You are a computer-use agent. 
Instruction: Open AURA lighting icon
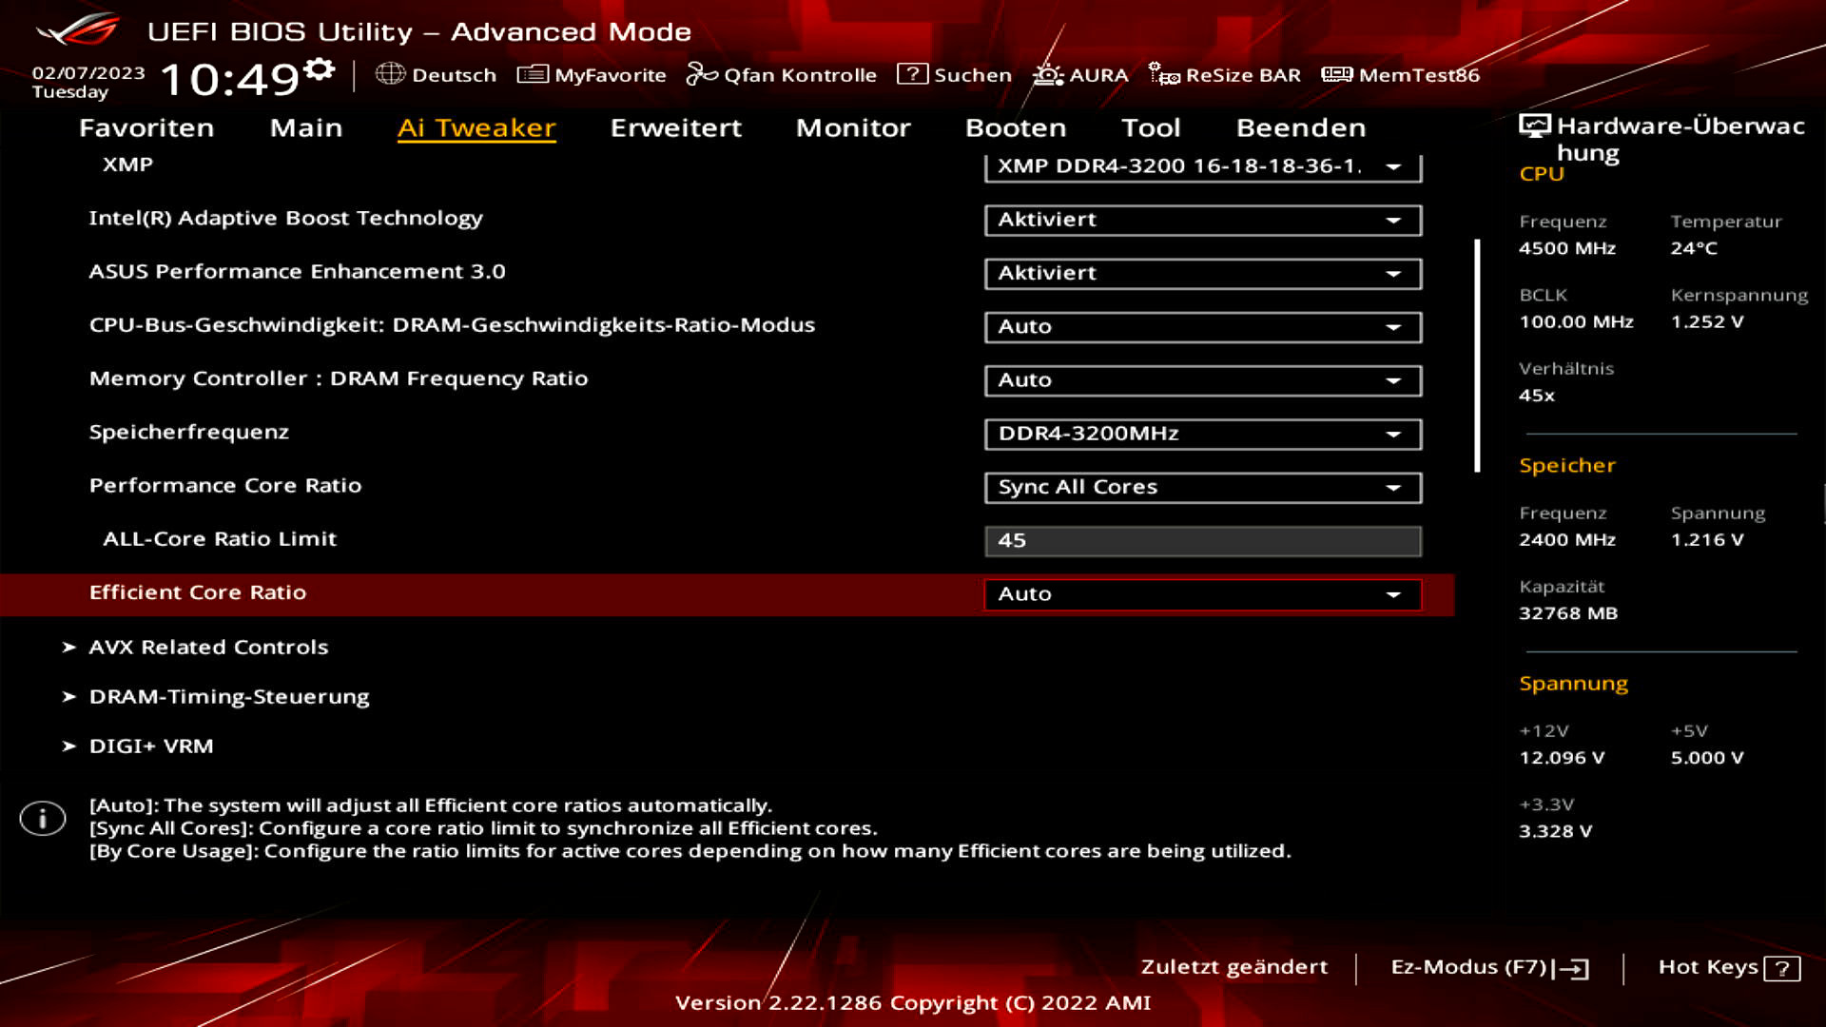(1048, 74)
